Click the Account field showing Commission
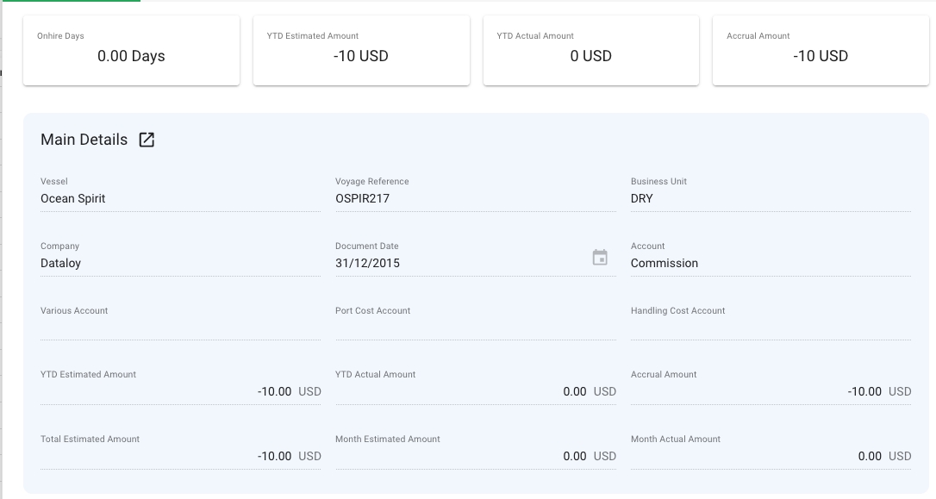This screenshot has height=499, width=936. [770, 263]
